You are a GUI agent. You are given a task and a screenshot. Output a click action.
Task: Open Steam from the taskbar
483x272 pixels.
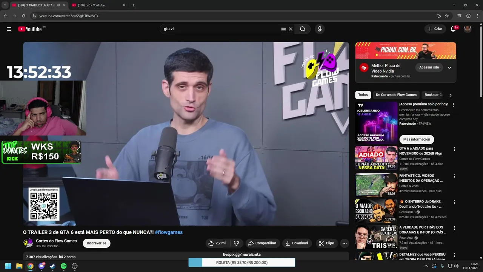coord(52,266)
